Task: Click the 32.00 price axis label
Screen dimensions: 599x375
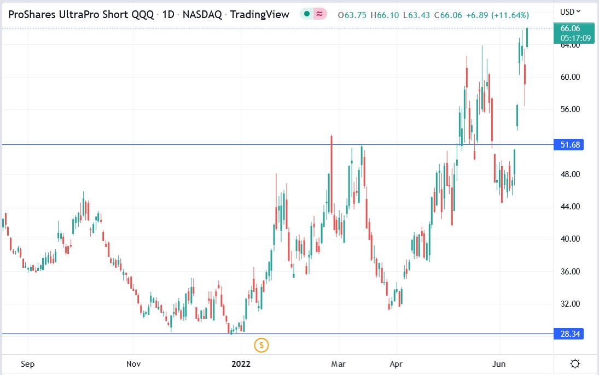Action: [x=570, y=304]
